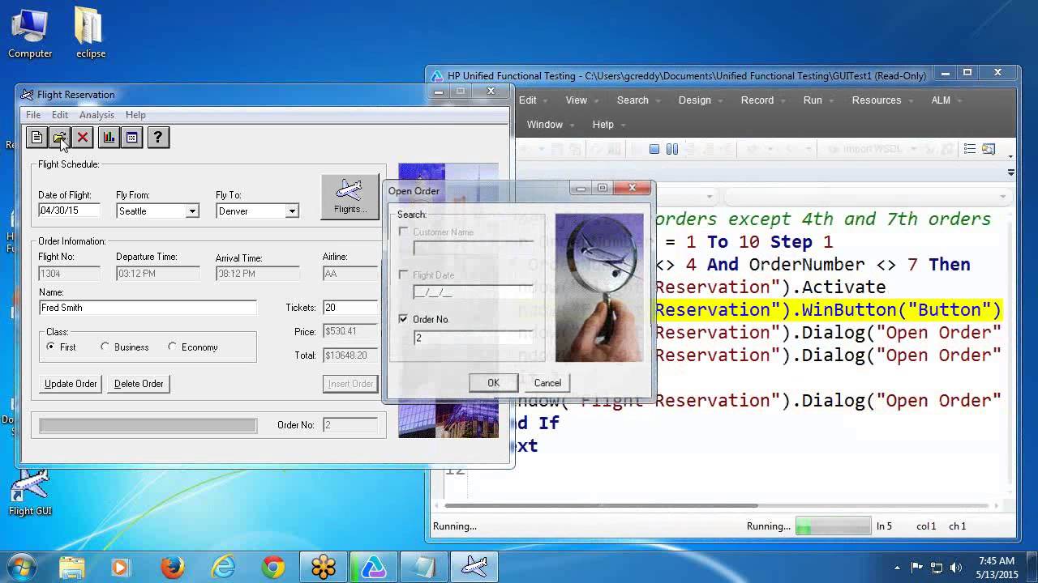Open Analysis menu in Flight Reservation
This screenshot has height=583, width=1038.
(97, 115)
